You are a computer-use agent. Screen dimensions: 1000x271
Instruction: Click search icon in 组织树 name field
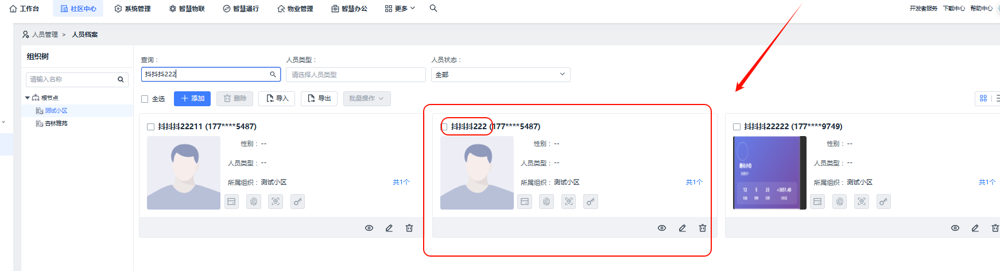coord(121,79)
